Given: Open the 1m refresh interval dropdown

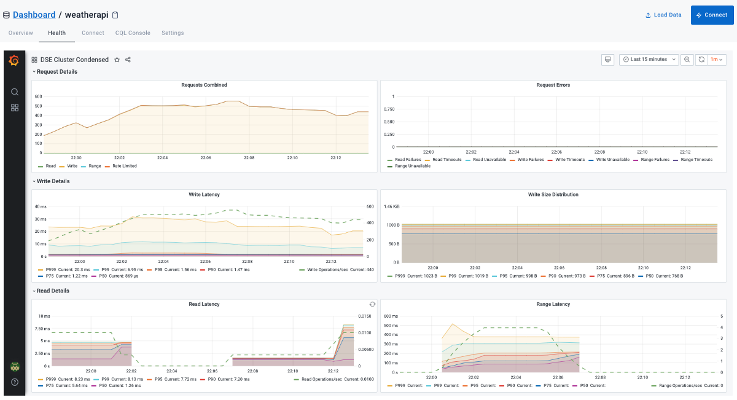Looking at the screenshot, I should point(717,60).
